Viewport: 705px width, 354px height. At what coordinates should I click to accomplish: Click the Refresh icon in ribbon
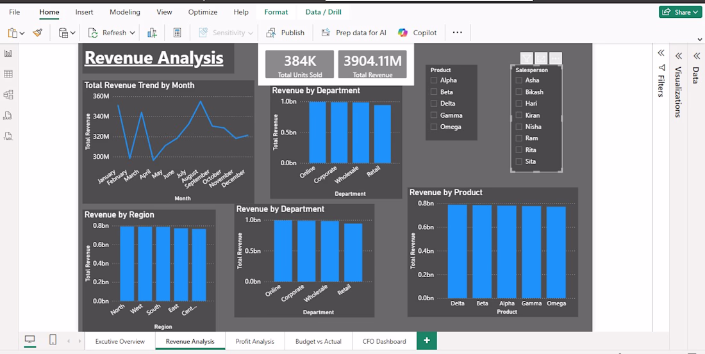coord(93,33)
